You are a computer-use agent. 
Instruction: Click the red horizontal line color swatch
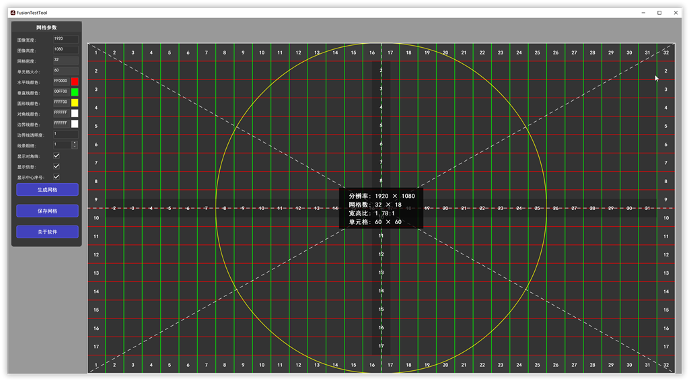point(75,81)
